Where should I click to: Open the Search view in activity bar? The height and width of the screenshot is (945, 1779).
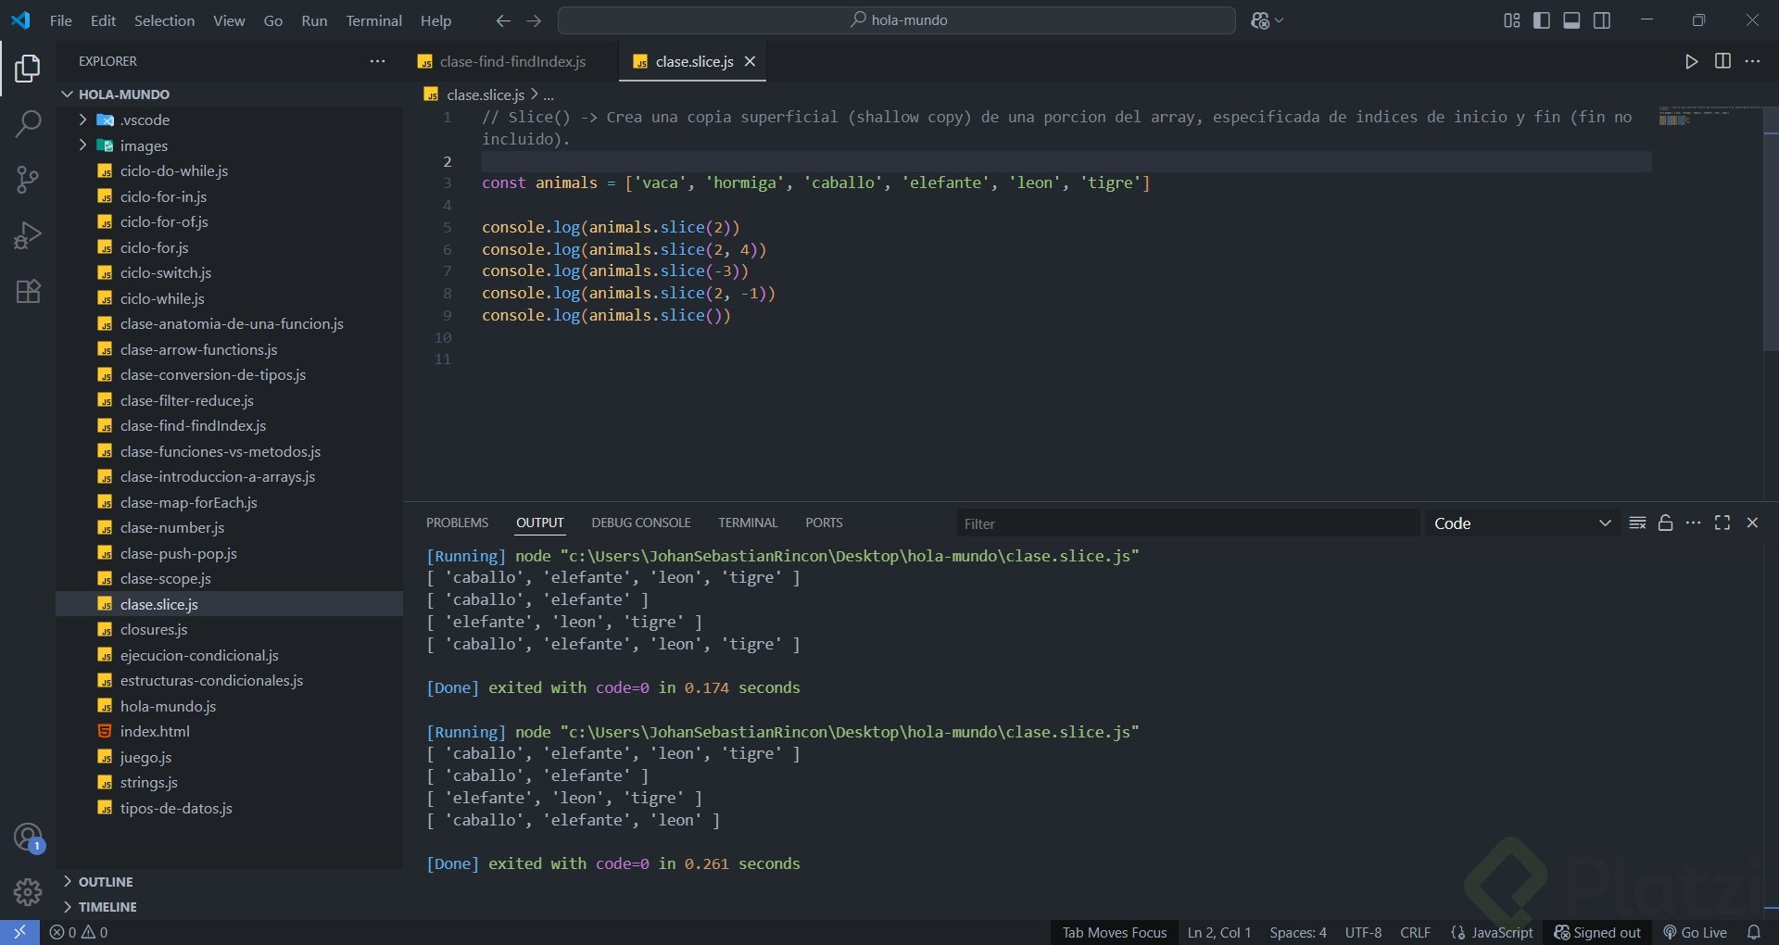coord(28,123)
